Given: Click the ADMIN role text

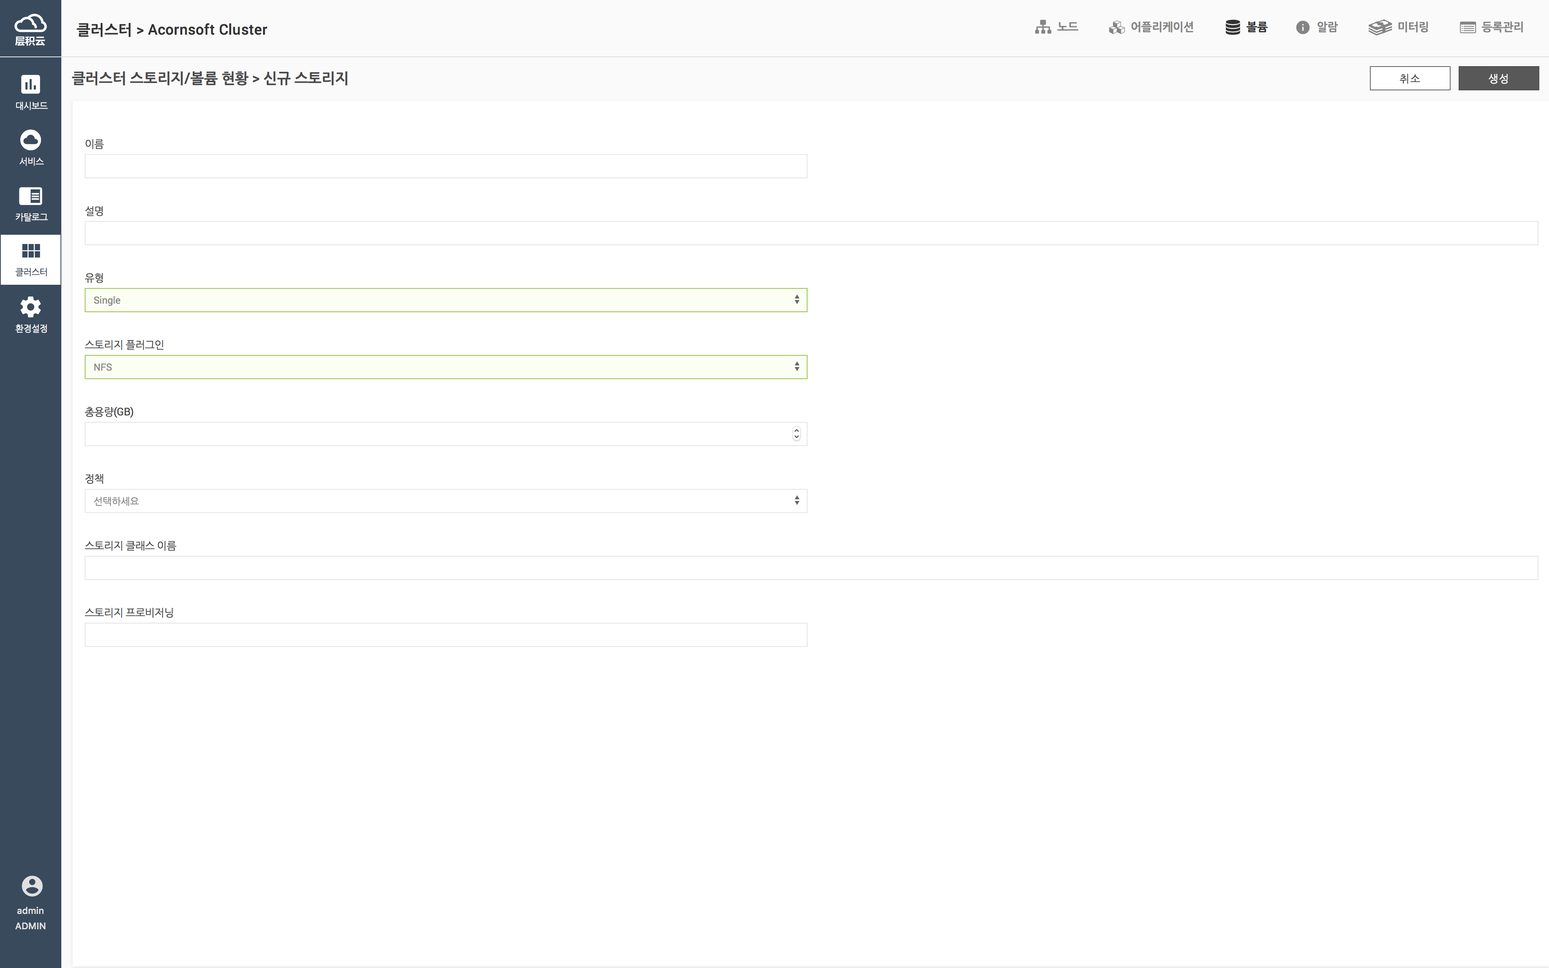Looking at the screenshot, I should point(31,926).
